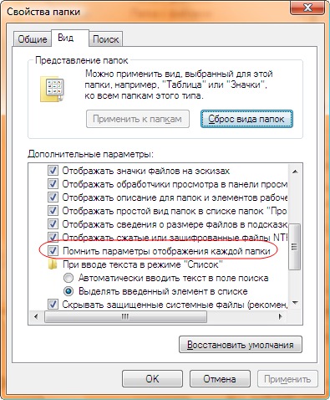Screen dimensions: 330x400
Task: Select the Вид tab
Action: [x=65, y=38]
